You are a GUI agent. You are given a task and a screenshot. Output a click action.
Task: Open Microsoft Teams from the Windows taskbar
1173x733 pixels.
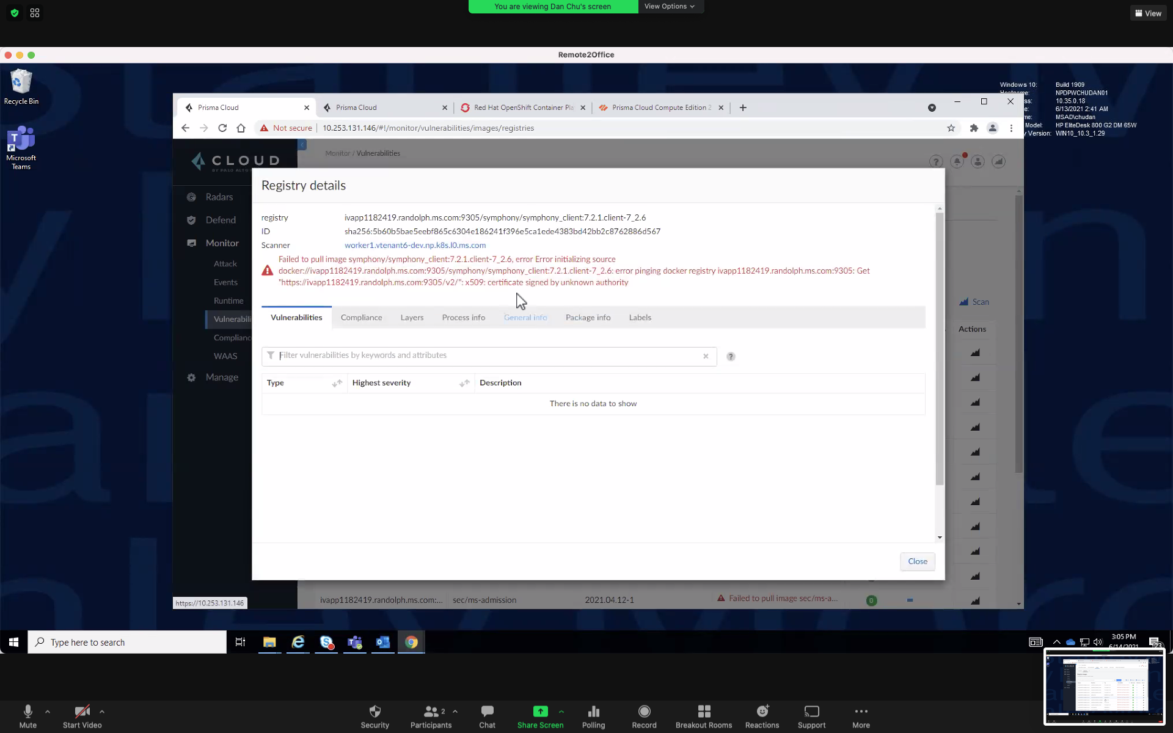(355, 643)
